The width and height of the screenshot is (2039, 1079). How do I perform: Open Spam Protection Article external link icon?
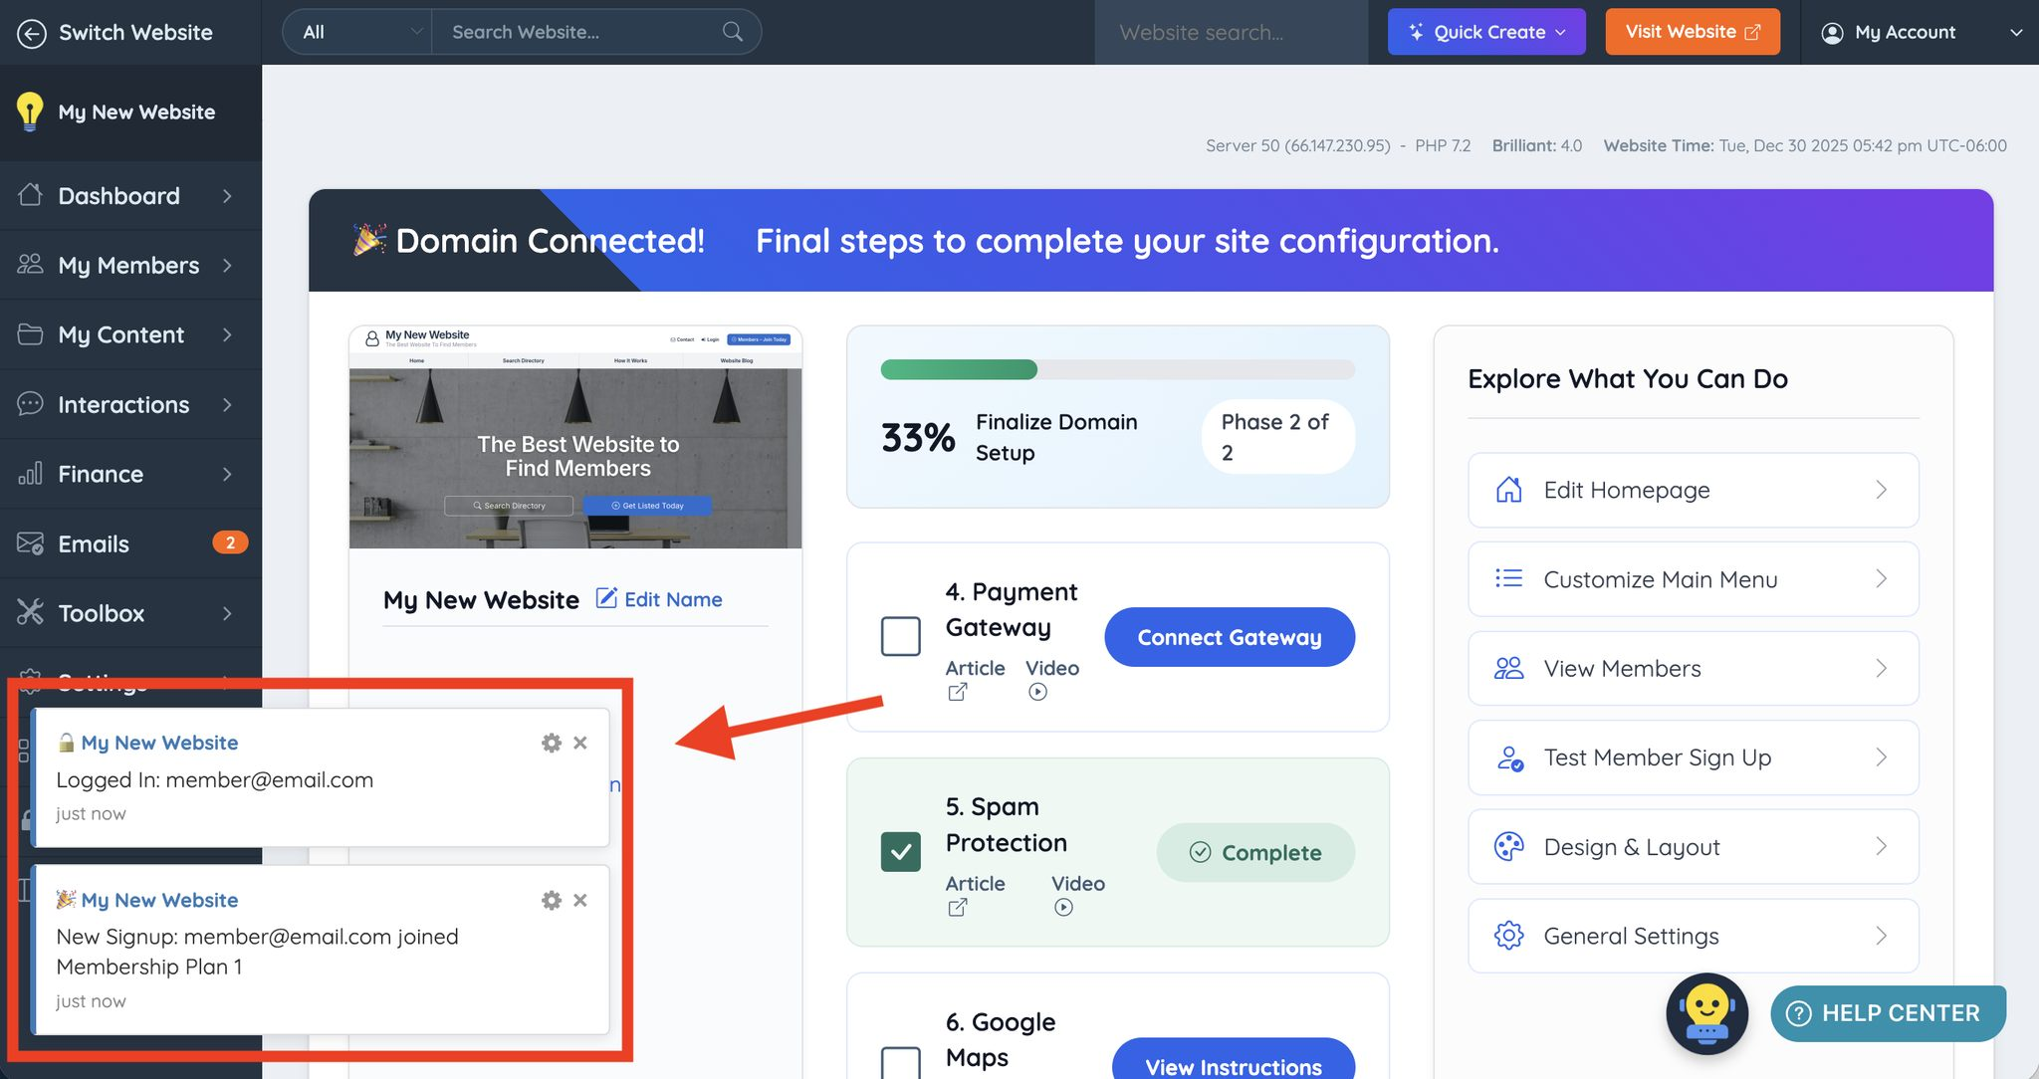957,907
